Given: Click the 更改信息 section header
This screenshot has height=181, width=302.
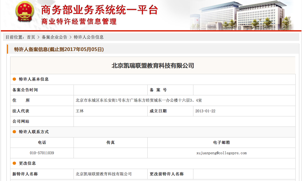Looking at the screenshot, I should click(x=27, y=163).
